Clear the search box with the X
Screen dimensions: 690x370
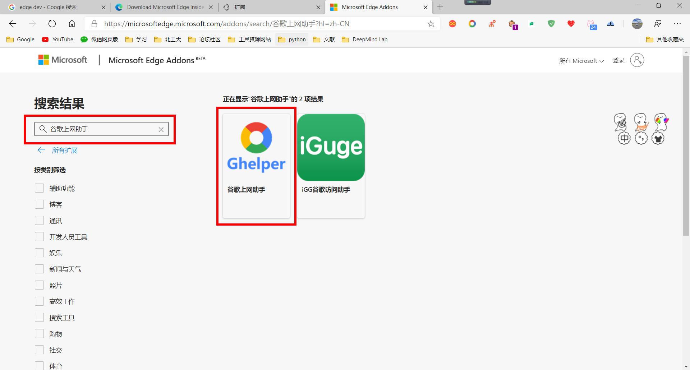point(161,129)
